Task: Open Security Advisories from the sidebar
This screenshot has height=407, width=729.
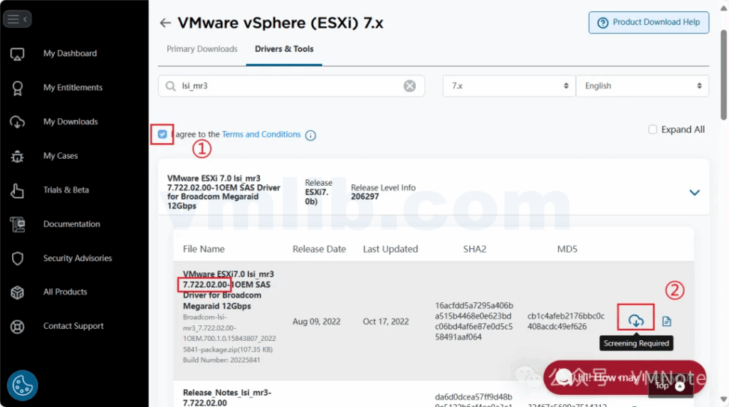Action: coord(77,258)
